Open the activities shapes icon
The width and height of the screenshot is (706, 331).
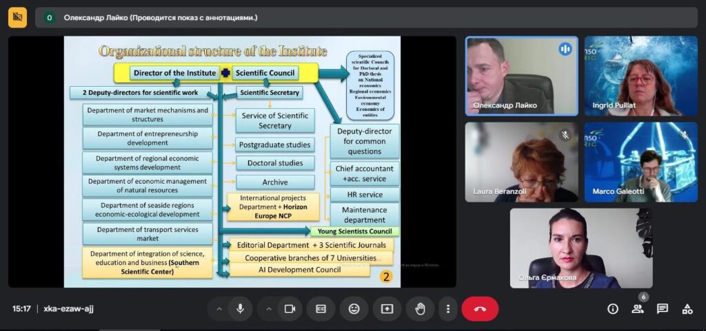(687, 309)
